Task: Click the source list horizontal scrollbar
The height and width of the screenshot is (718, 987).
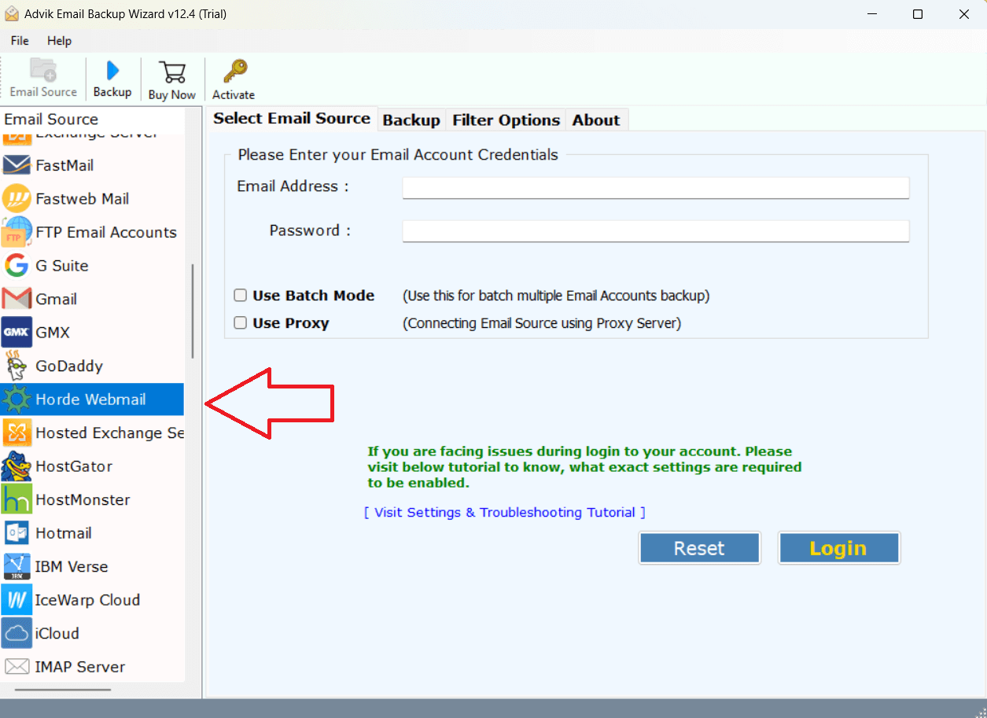Action: point(63,690)
